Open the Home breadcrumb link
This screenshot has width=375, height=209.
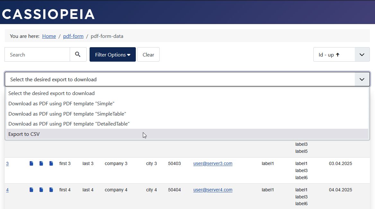click(49, 36)
